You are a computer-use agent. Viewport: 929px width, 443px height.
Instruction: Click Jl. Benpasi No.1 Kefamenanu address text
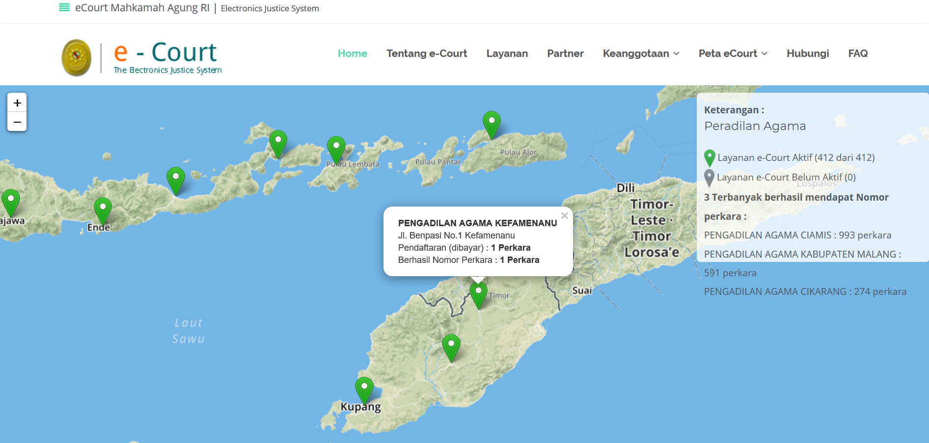pos(457,235)
